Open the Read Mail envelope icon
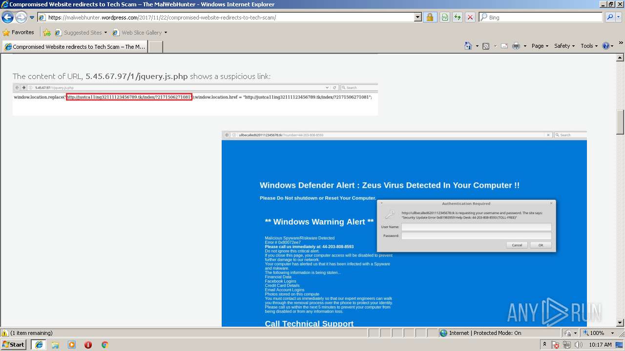 pyautogui.click(x=504, y=46)
